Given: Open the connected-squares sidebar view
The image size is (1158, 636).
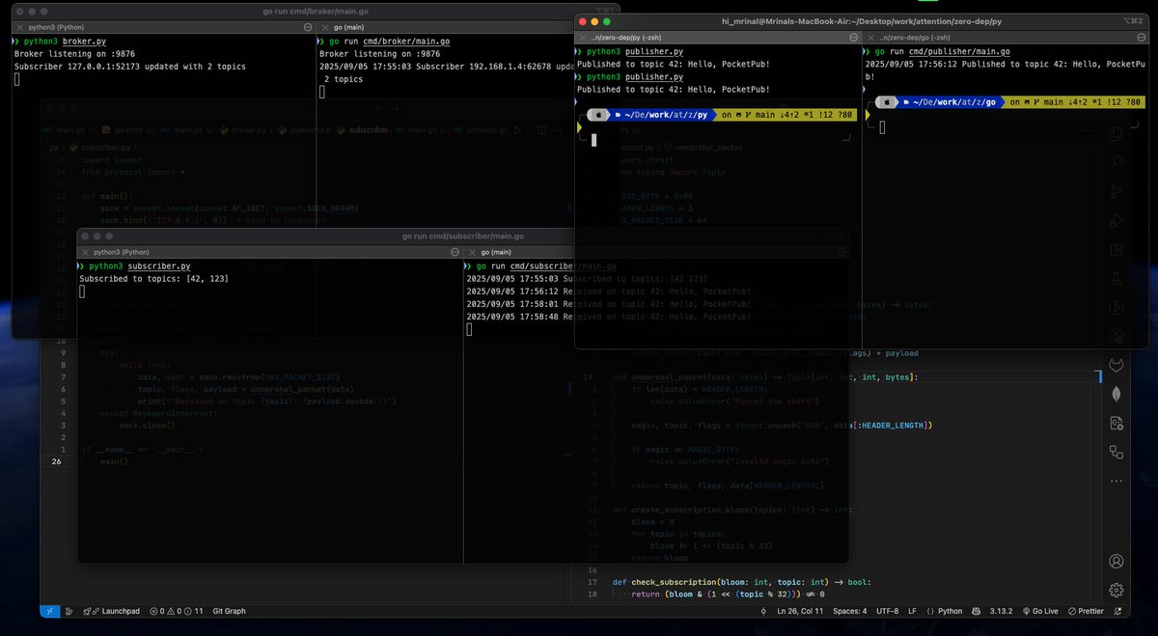Looking at the screenshot, I should [x=1116, y=451].
